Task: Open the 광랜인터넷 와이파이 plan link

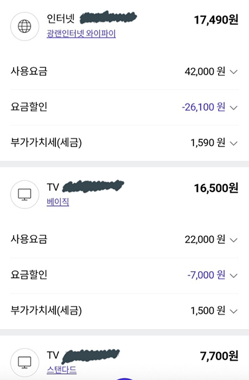Action: (81, 34)
